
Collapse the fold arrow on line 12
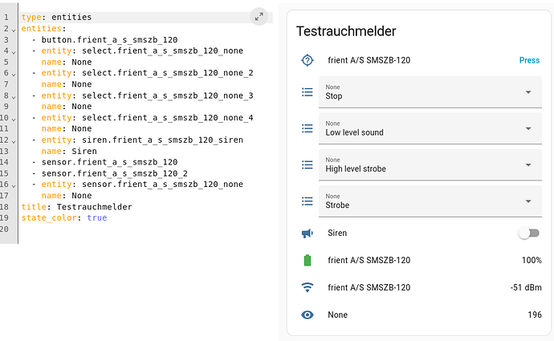13,140
